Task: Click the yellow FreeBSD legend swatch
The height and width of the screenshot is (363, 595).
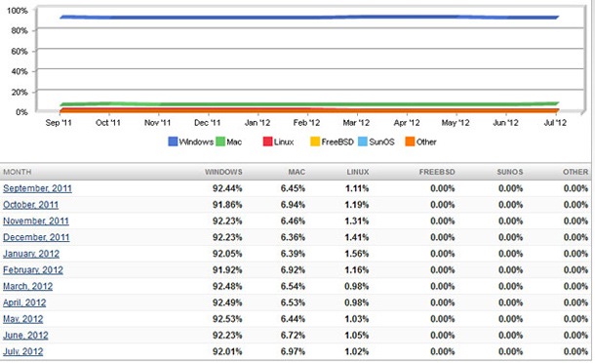Action: coord(315,141)
